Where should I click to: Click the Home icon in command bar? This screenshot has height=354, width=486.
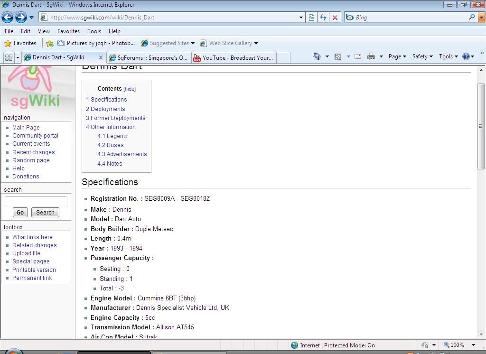317,56
